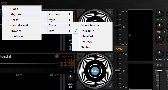Trigger hotcue 3 on lower deck

pos(69,60)
